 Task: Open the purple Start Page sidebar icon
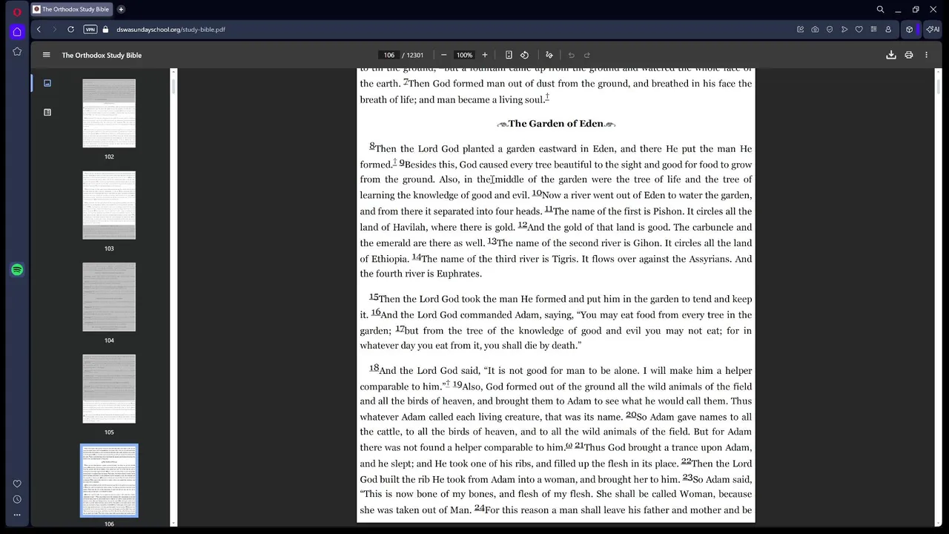point(17,31)
